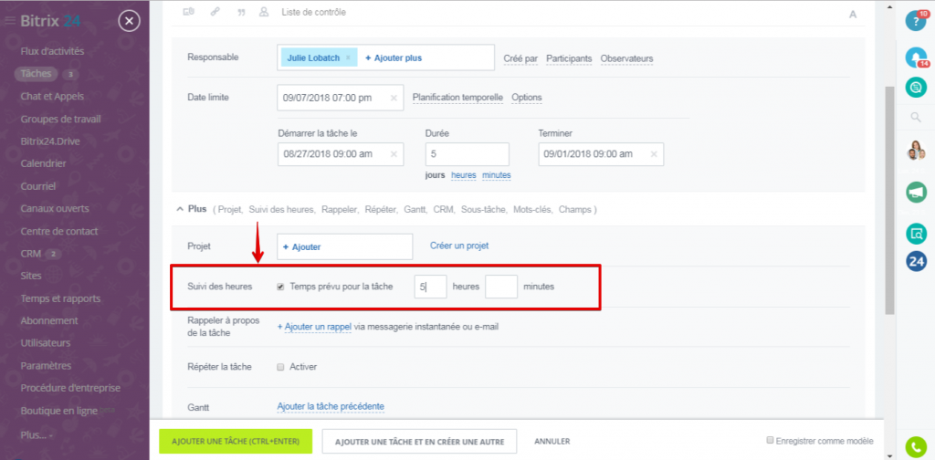Close the task form with the X button

(130, 22)
